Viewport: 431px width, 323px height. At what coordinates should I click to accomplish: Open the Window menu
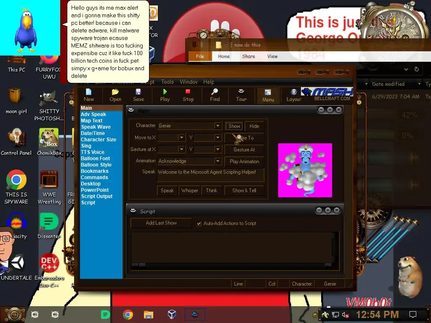pos(189,82)
